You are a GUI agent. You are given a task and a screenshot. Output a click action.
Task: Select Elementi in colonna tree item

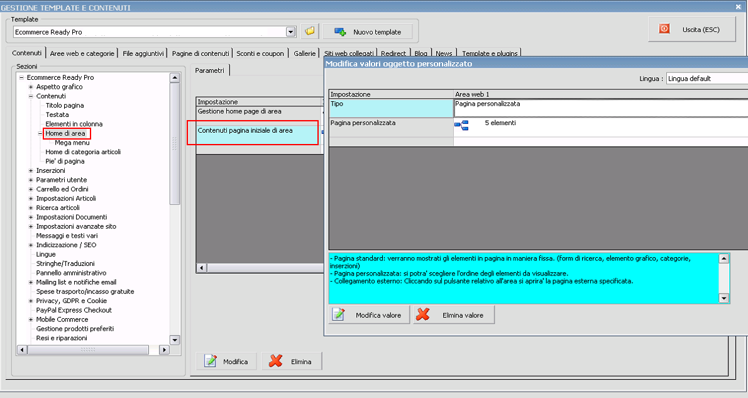coord(74,124)
